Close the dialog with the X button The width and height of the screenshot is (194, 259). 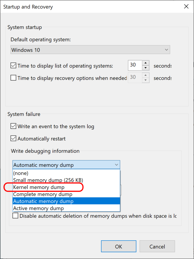click(x=186, y=7)
